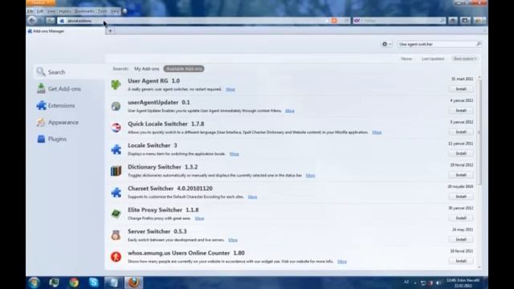Open the gear tools dropdown
Screen dimensions: 514x289
[386, 44]
